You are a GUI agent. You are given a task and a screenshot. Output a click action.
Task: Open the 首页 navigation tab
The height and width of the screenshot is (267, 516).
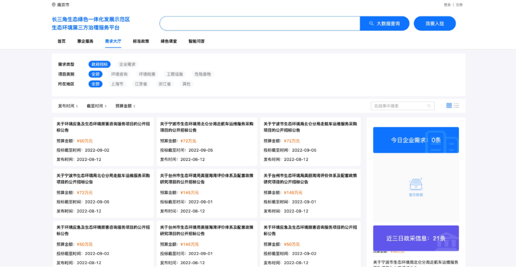[x=62, y=41]
